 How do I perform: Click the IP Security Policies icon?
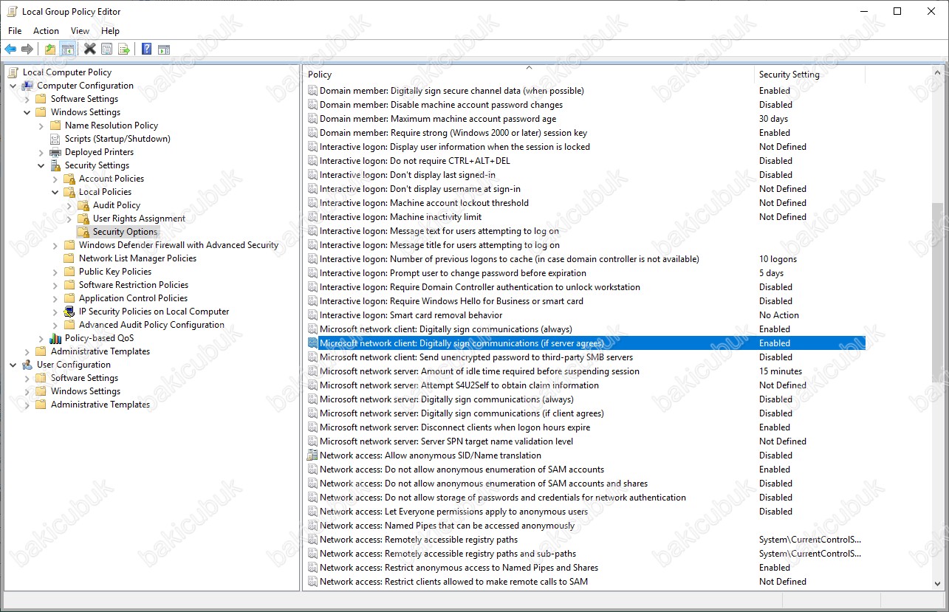coord(70,312)
